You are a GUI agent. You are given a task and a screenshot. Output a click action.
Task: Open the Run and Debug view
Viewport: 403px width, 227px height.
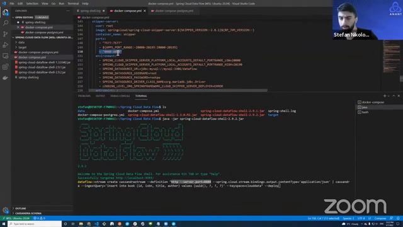tap(6, 45)
